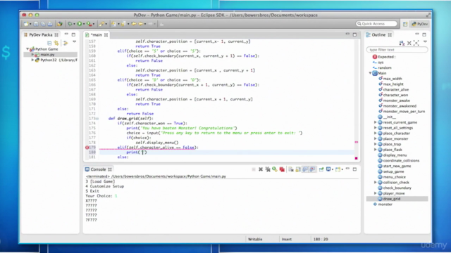
Task: Collapse the Python Game project tree
Action: [x=27, y=49]
